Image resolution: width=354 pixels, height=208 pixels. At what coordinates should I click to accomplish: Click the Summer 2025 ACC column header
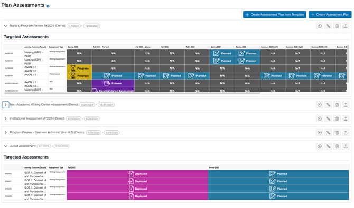click(323, 47)
